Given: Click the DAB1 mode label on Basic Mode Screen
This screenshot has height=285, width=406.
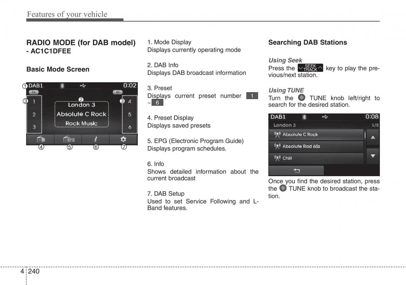Looking at the screenshot, I should click(36, 86).
